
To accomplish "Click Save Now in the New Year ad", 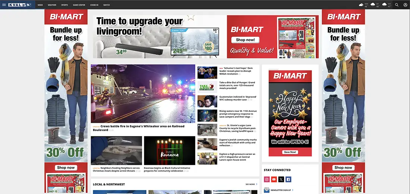I will point(290,152).
